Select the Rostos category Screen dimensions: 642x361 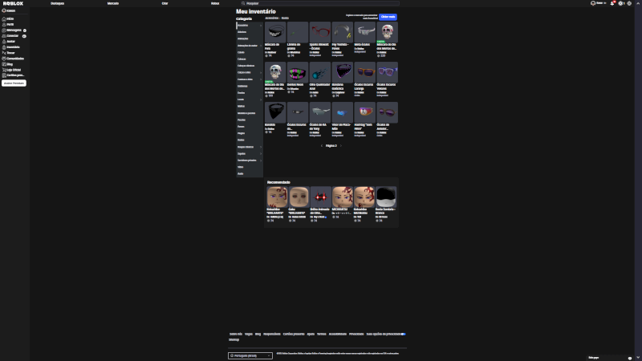[x=241, y=140]
